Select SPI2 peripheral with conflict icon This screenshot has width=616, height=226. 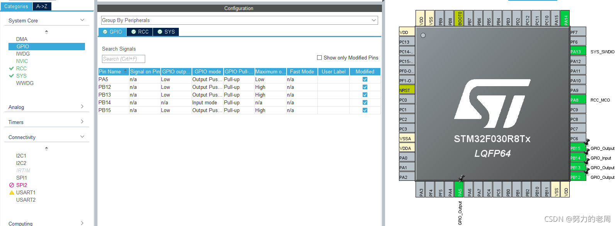tap(22, 185)
